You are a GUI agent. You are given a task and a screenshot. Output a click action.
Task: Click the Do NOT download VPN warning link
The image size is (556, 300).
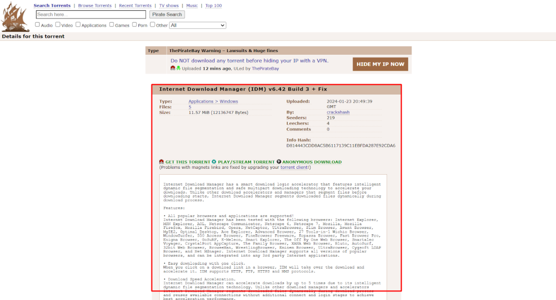(x=249, y=61)
